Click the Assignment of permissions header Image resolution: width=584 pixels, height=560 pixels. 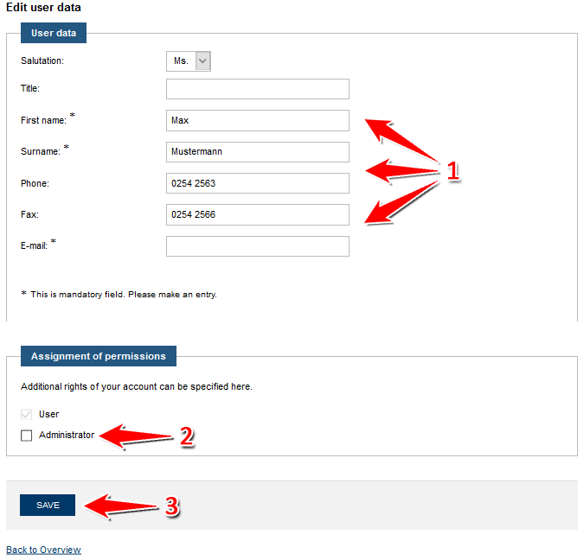99,356
